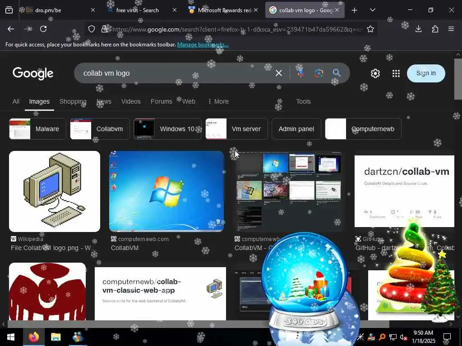Filter images by Computernewb chip
Image resolution: width=462 pixels, height=346 pixels.
pyautogui.click(x=363, y=129)
